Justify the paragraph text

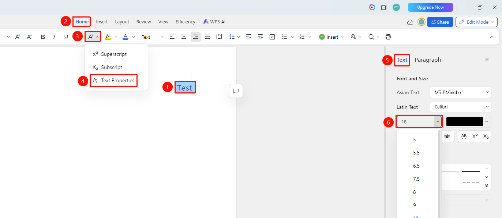(207, 37)
